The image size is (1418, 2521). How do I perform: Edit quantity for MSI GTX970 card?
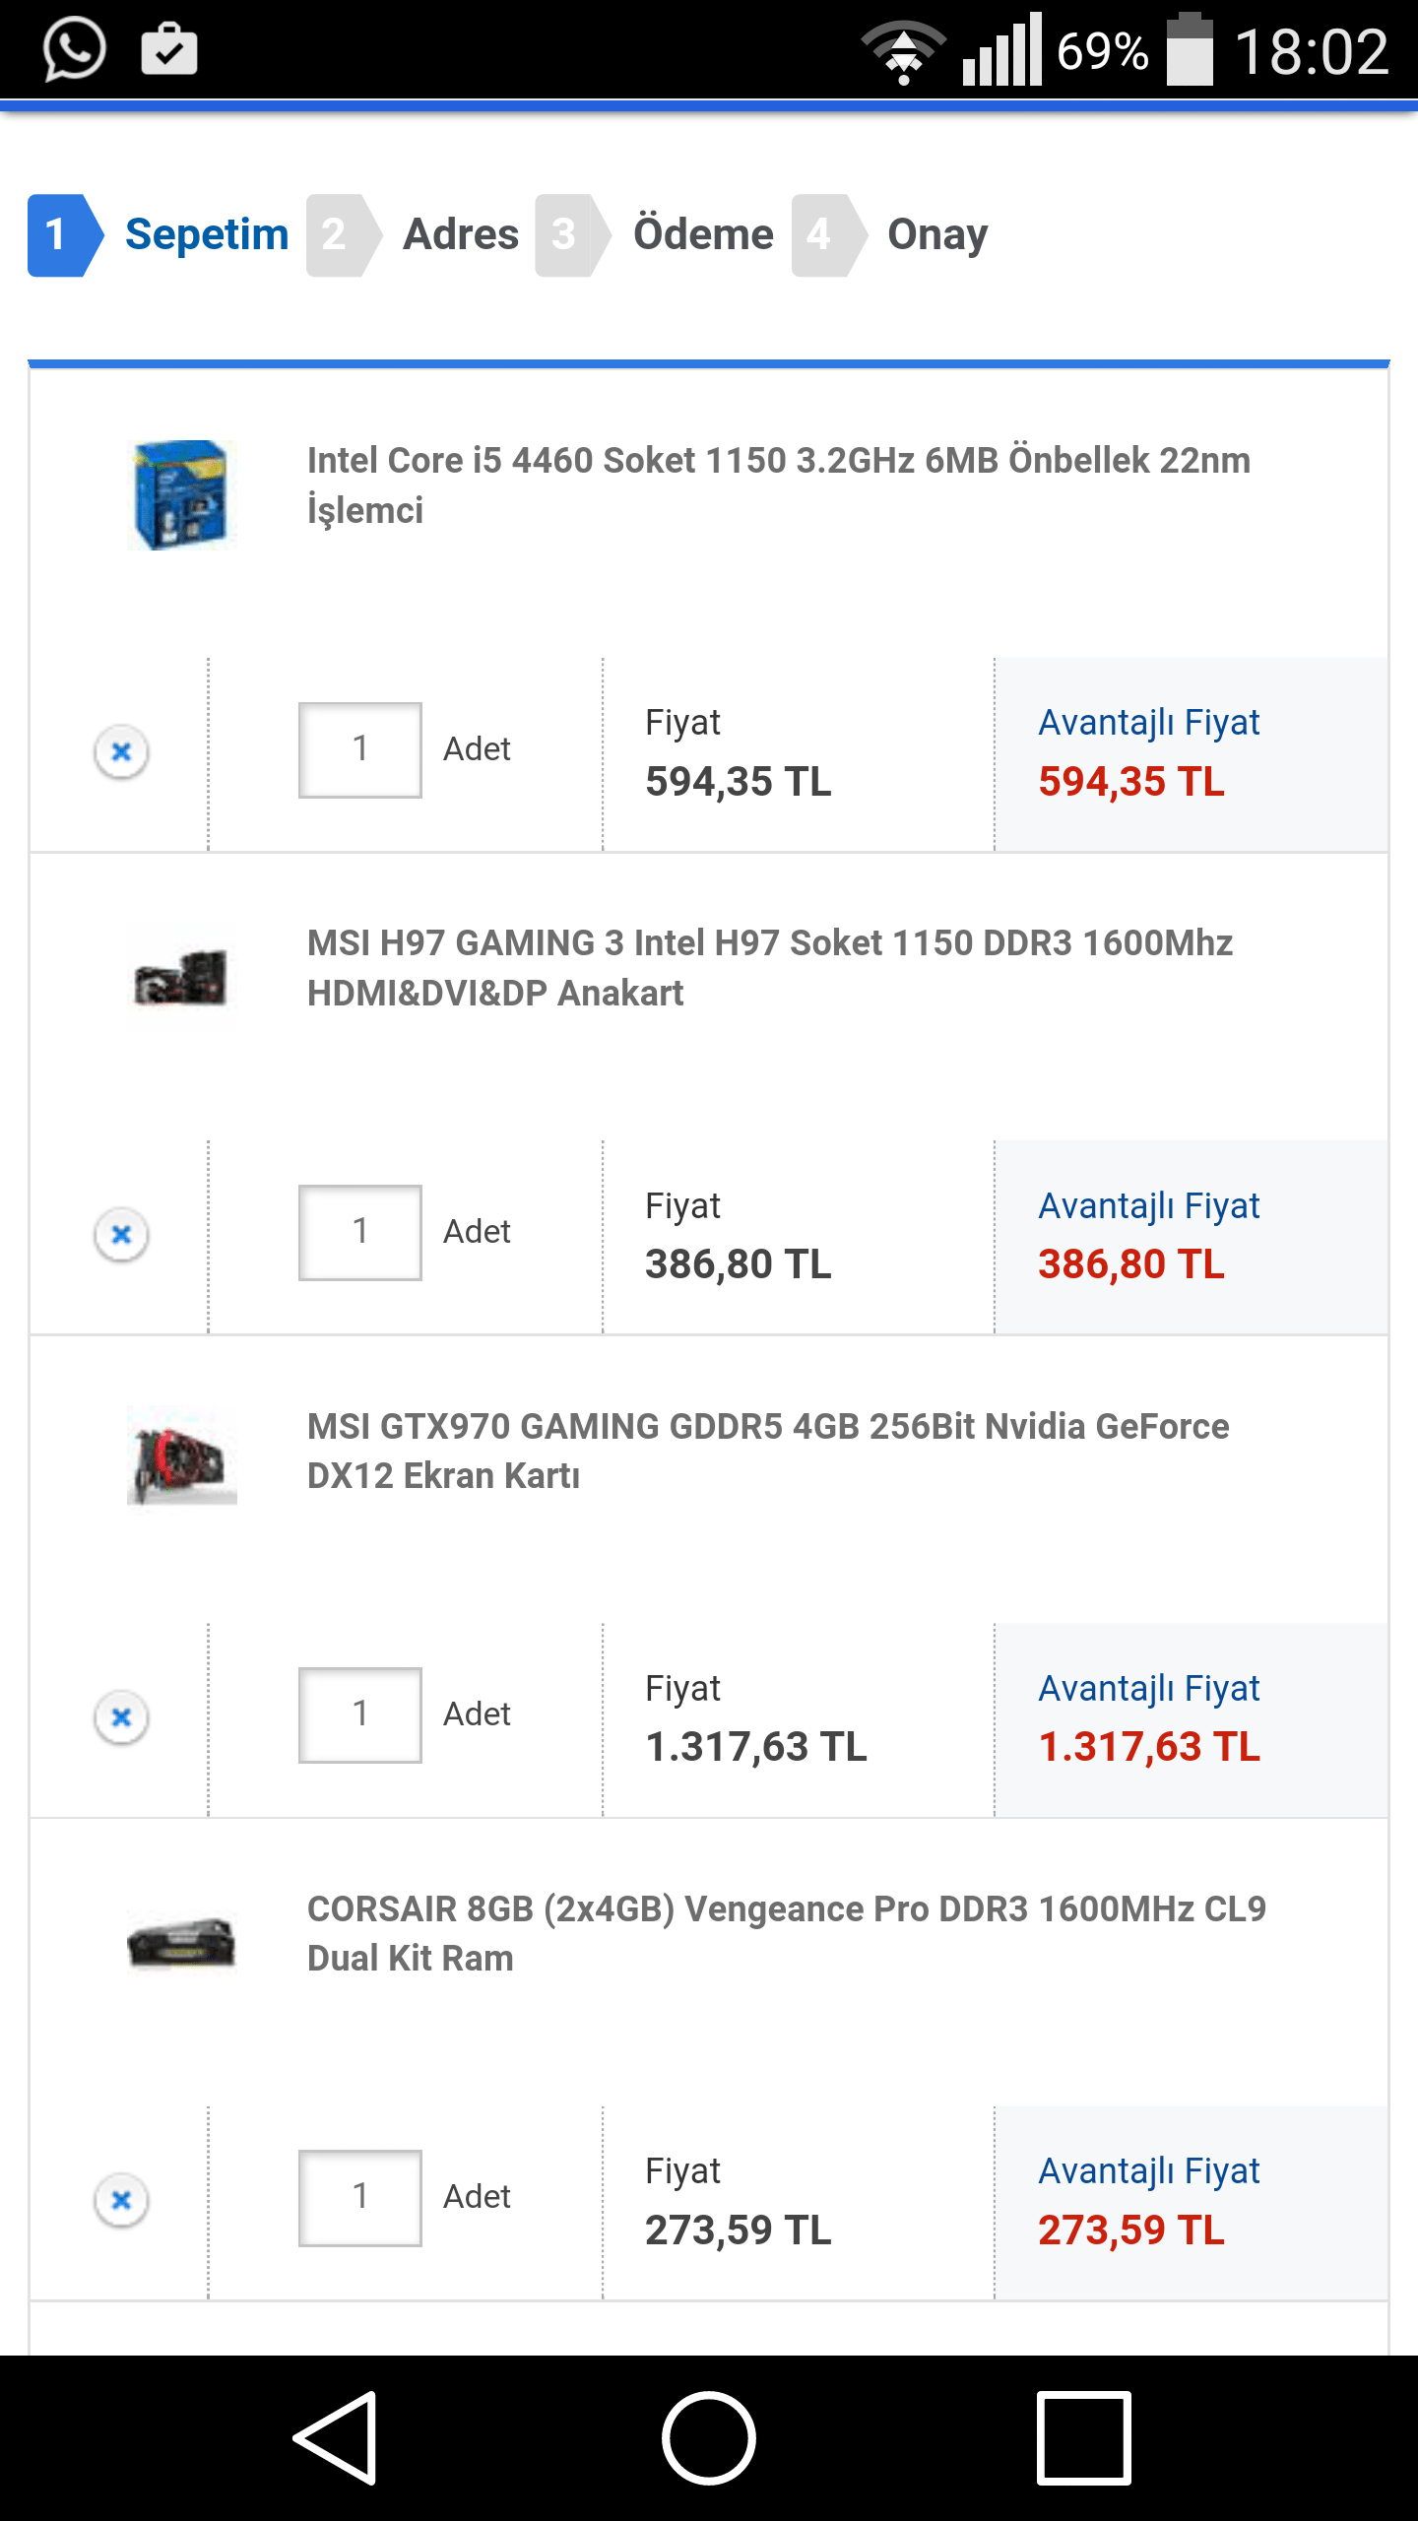click(360, 1714)
